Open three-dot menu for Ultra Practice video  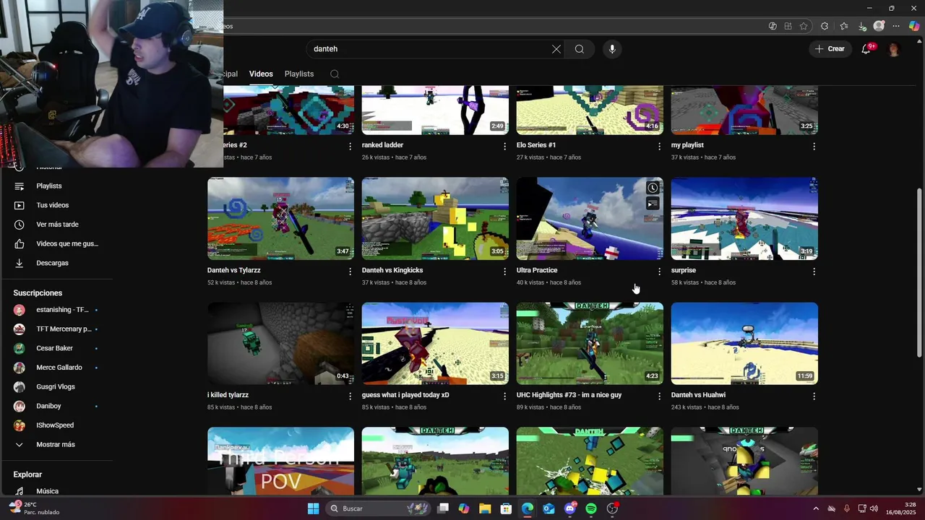[659, 272]
